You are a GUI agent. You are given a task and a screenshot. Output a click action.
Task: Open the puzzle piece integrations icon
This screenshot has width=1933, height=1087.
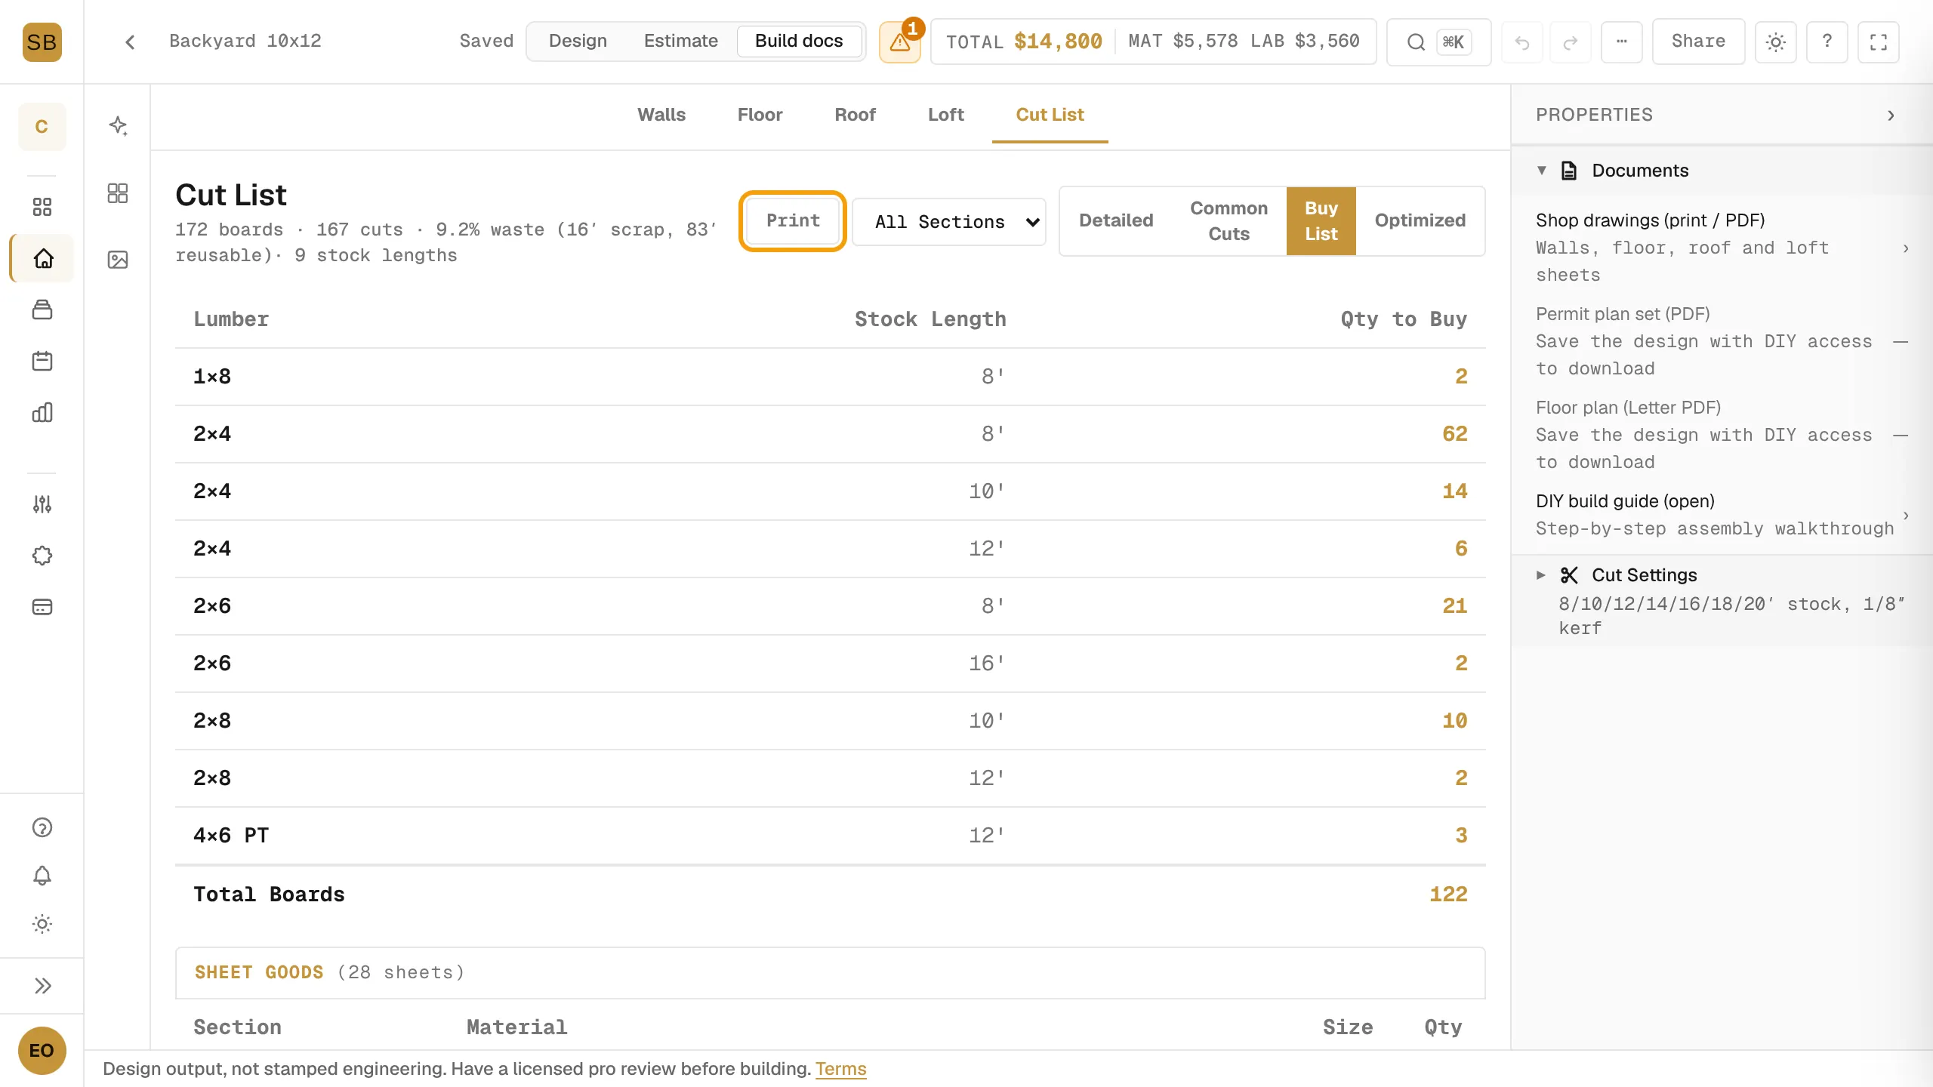click(x=42, y=556)
